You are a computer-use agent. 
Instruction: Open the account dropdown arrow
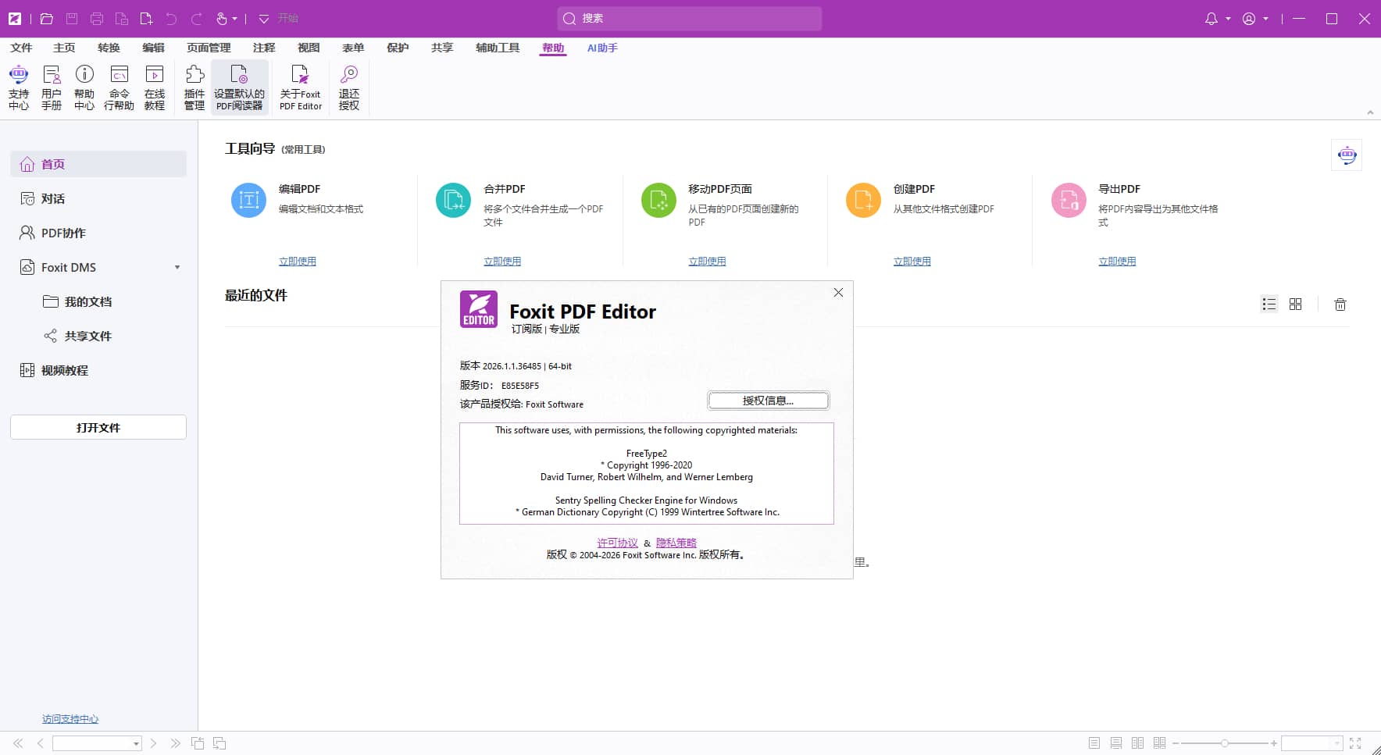coord(1265,19)
